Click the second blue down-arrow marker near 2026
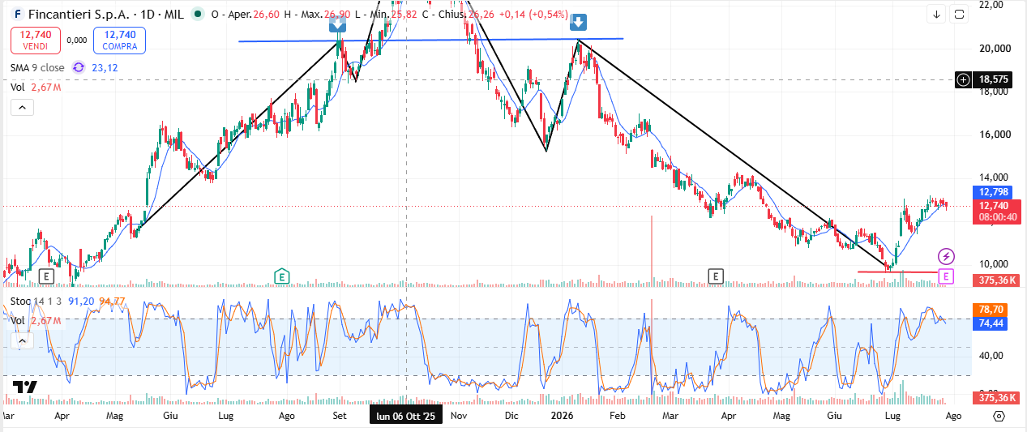 click(x=577, y=23)
